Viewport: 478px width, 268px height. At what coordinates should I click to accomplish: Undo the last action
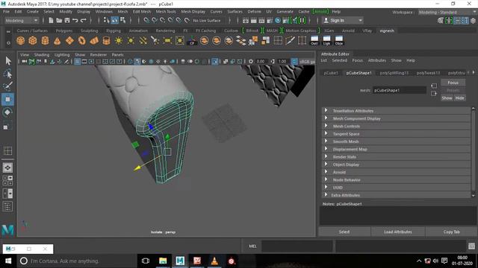pyautogui.click(x=75, y=20)
